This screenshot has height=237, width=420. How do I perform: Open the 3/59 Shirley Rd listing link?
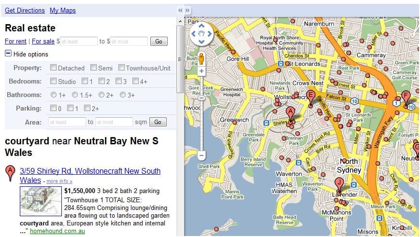click(x=90, y=171)
